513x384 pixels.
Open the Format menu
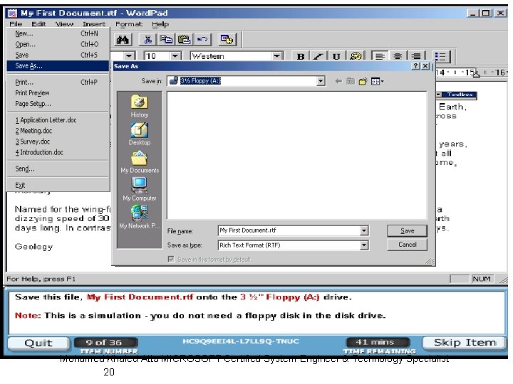[128, 24]
